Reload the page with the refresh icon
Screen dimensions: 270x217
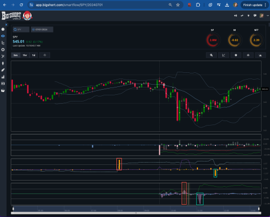click(x=21, y=5)
